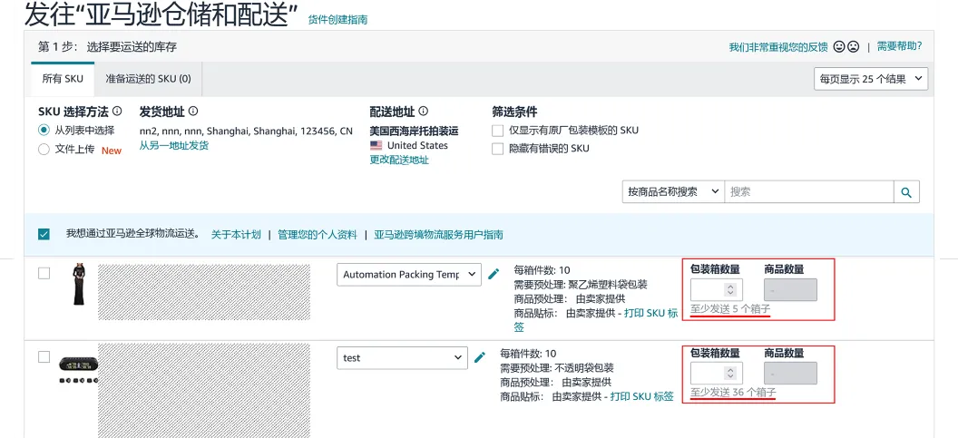Select the 文件上传 radio option
Viewport: 958px width, 438px height.
pyautogui.click(x=44, y=149)
